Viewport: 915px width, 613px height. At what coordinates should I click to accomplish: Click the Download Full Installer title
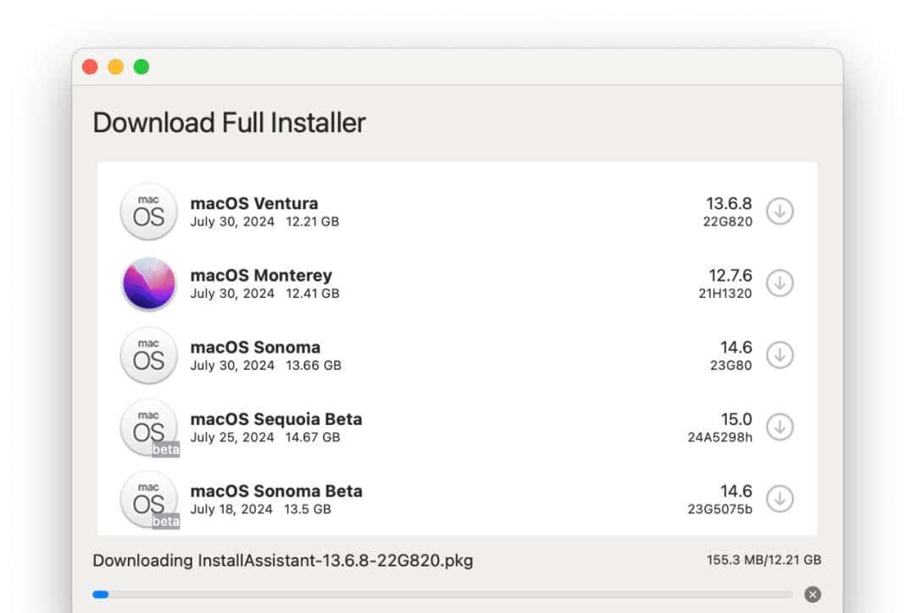tap(229, 123)
